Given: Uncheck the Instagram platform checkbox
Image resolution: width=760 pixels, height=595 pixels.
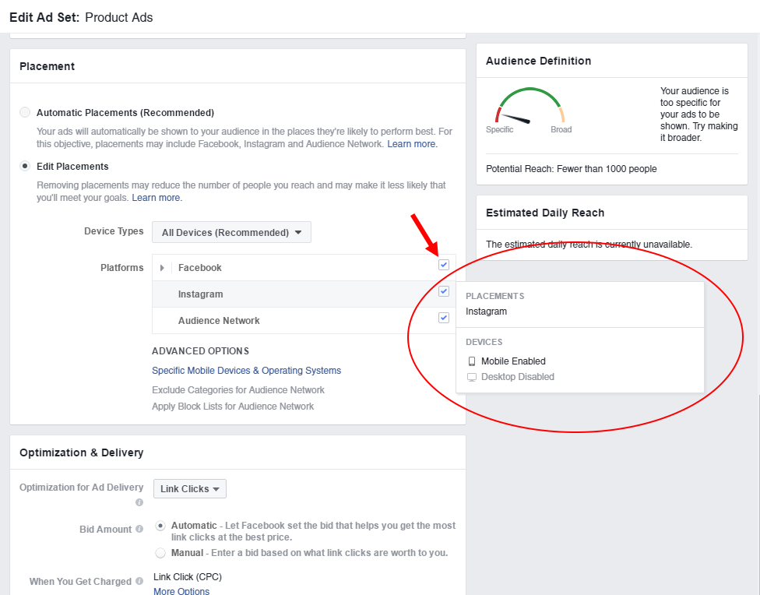Looking at the screenshot, I should pyautogui.click(x=444, y=291).
